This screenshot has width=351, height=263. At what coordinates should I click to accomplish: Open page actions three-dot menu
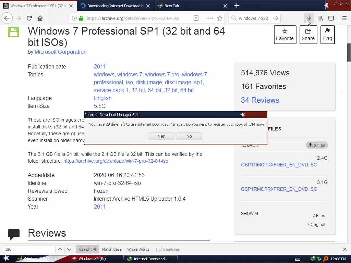[x=210, y=18]
